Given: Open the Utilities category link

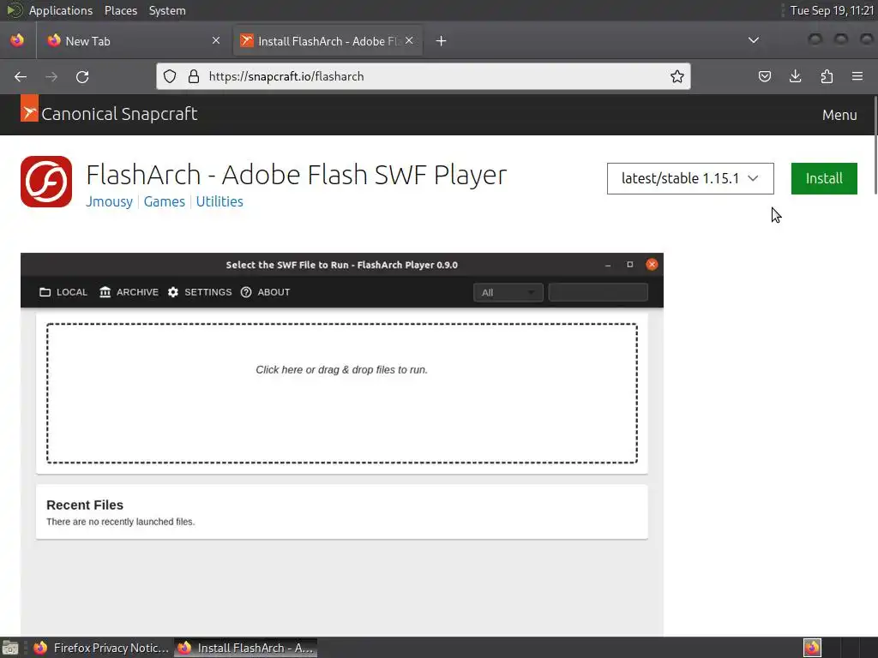Looking at the screenshot, I should 219,201.
